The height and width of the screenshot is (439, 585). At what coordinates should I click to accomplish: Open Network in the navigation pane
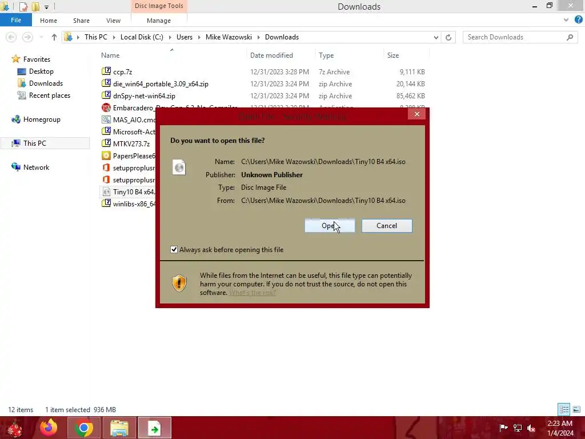[36, 167]
